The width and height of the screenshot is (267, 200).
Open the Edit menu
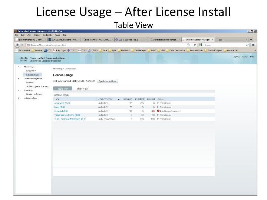(x=23, y=35)
